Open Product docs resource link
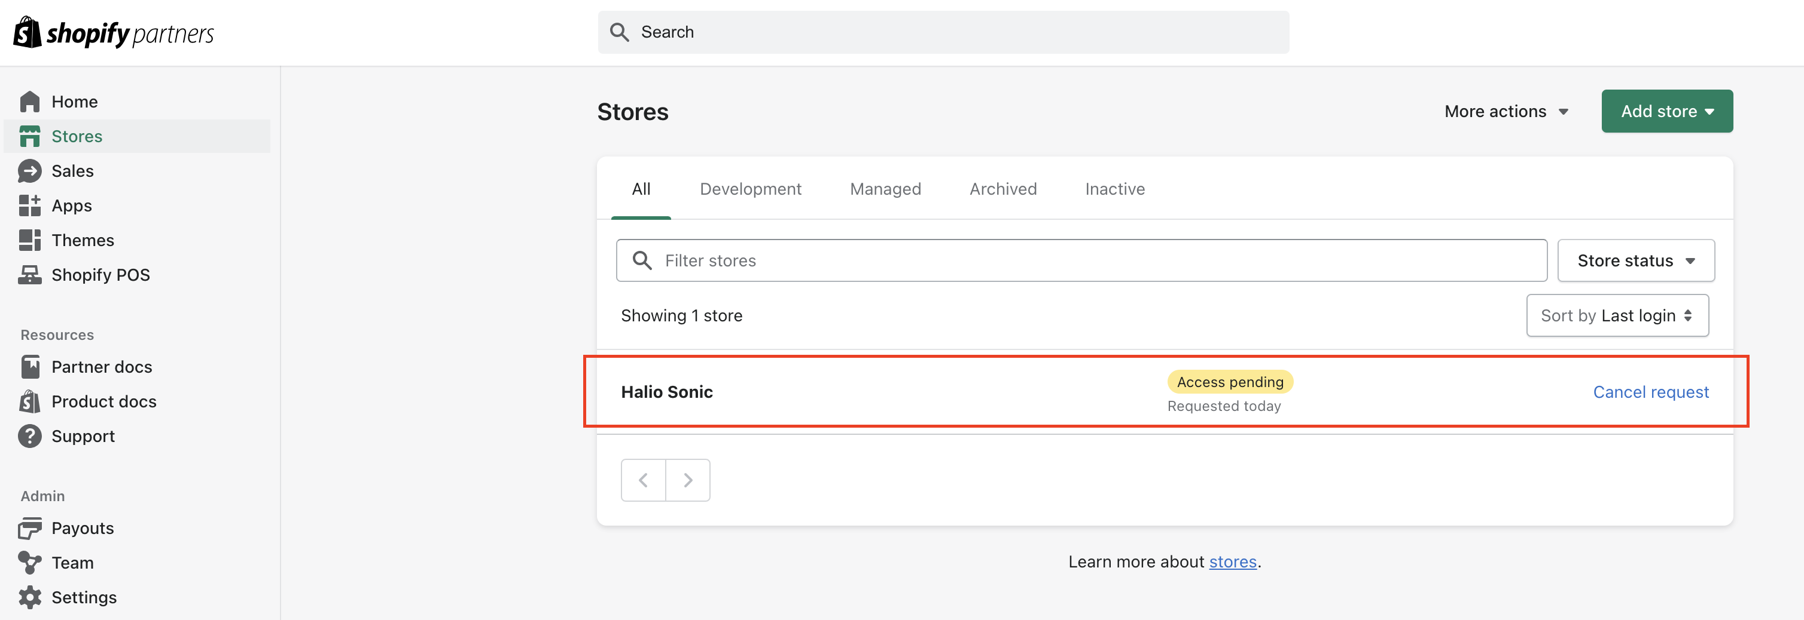The height and width of the screenshot is (620, 1804). pyautogui.click(x=136, y=401)
